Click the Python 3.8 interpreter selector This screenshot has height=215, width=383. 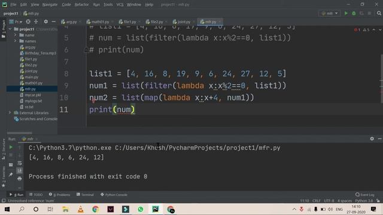point(364,201)
